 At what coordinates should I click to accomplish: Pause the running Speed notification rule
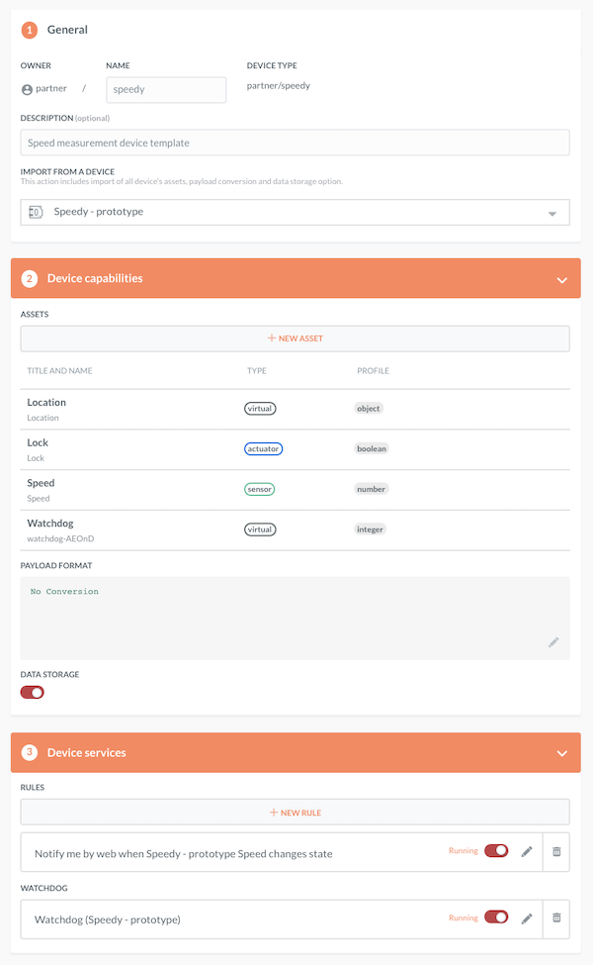tap(495, 851)
